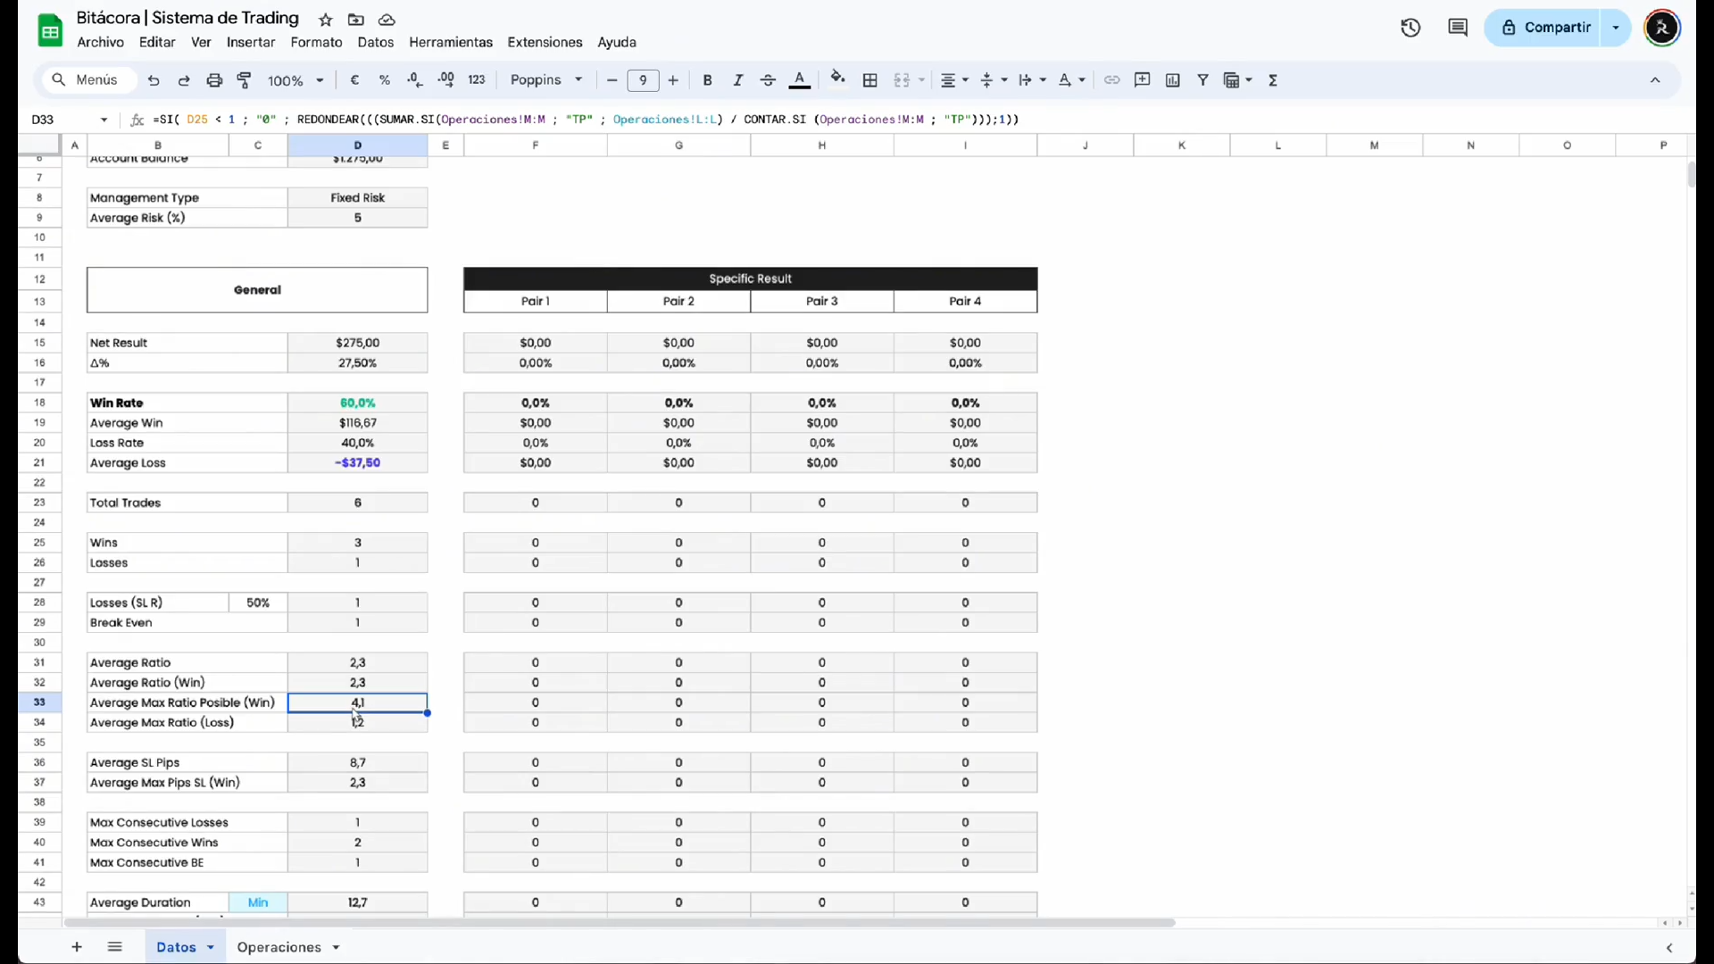This screenshot has width=1714, height=964.
Task: Click the Compartir share button
Action: 1545,28
